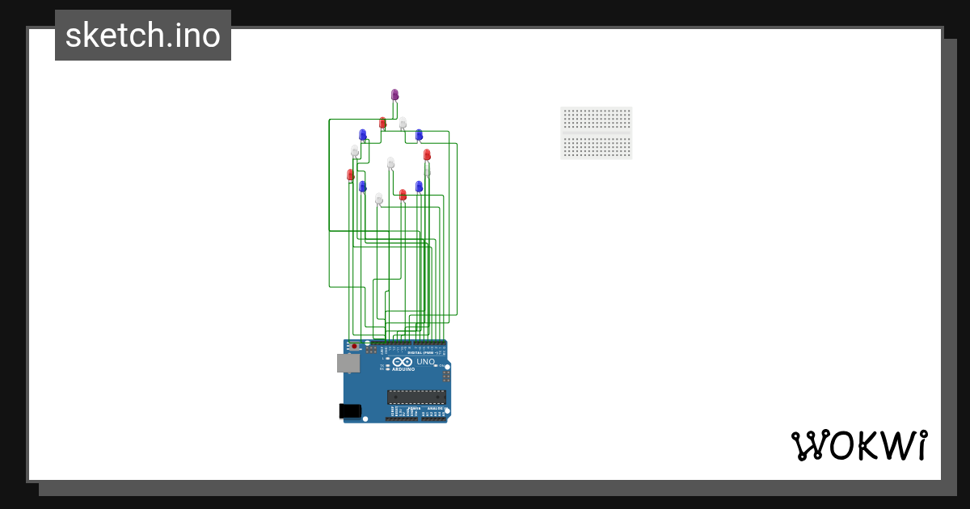Select the purple LED at the top

pos(394,93)
